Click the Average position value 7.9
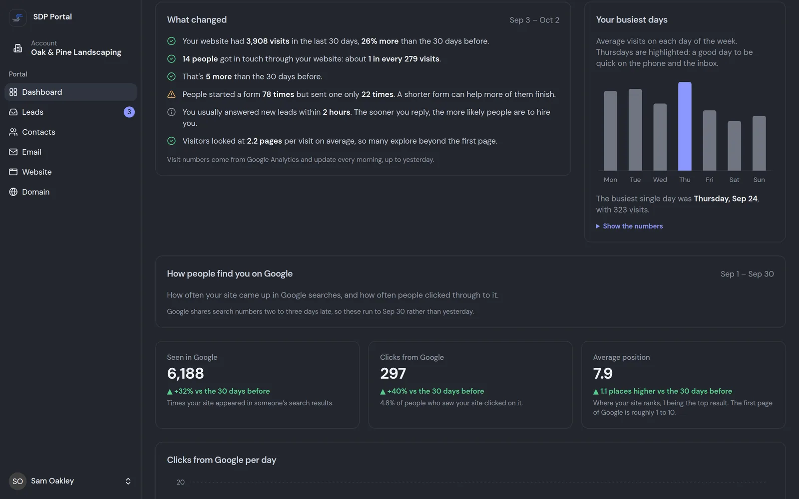The image size is (799, 499). pyautogui.click(x=603, y=374)
